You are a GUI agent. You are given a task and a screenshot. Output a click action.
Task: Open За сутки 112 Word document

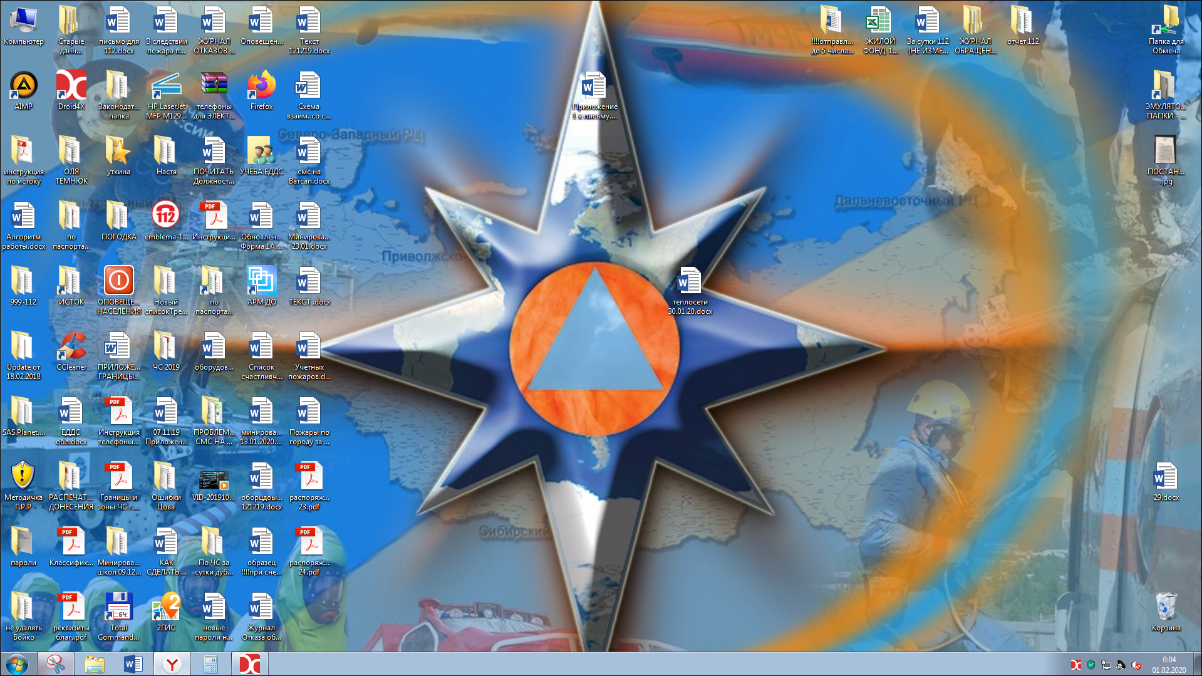pos(928,30)
